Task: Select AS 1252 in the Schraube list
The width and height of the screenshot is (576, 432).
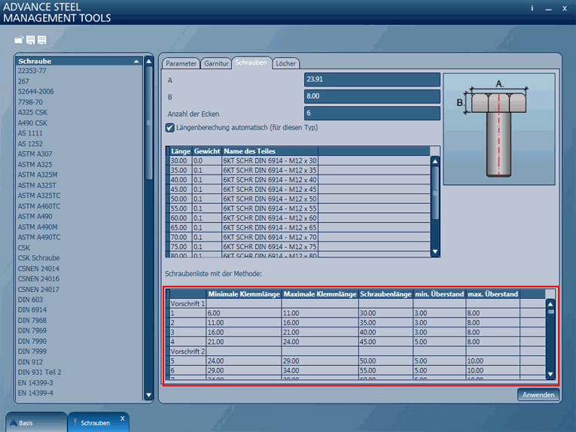Action: [x=30, y=144]
